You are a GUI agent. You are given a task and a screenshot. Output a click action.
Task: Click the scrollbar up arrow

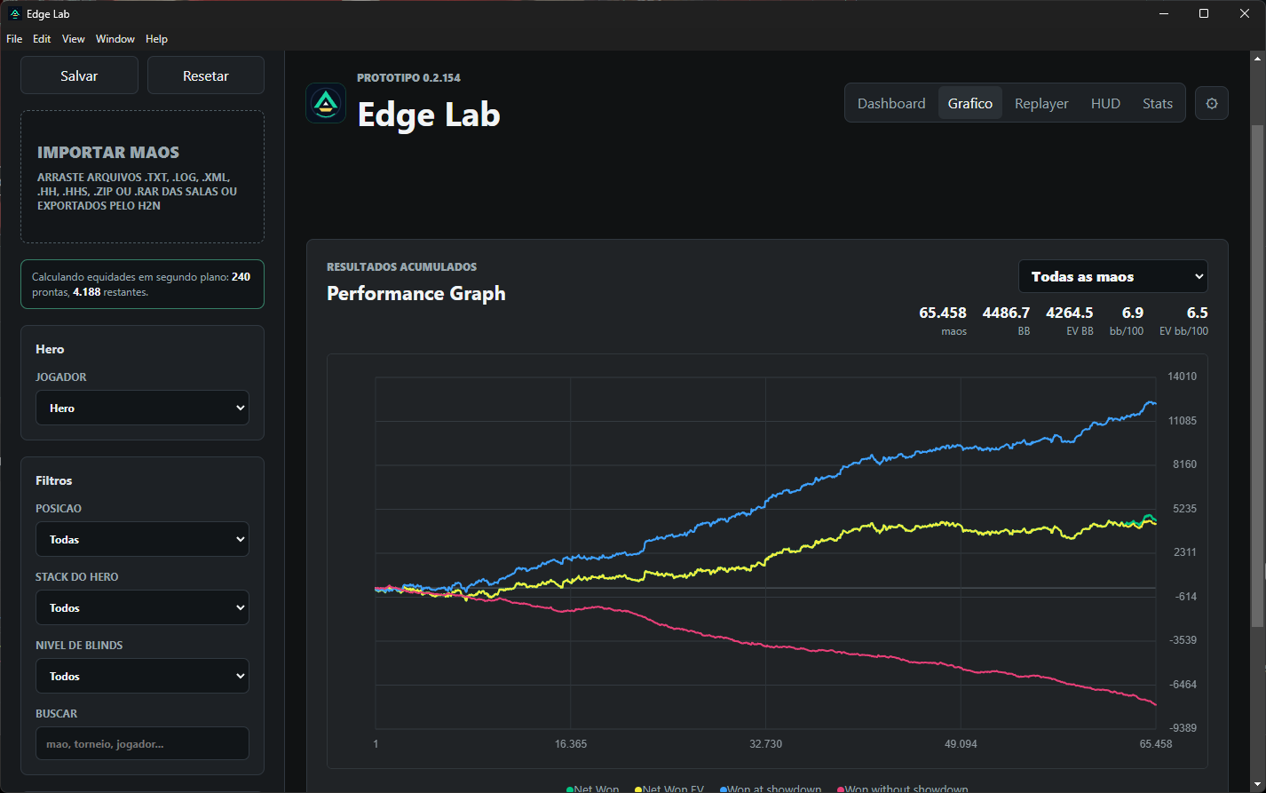click(1257, 59)
